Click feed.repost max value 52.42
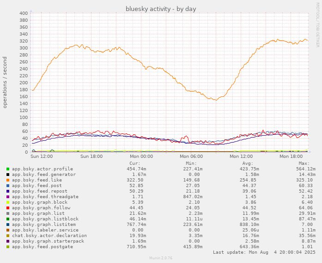The height and width of the screenshot is (263, 322). click(x=306, y=191)
